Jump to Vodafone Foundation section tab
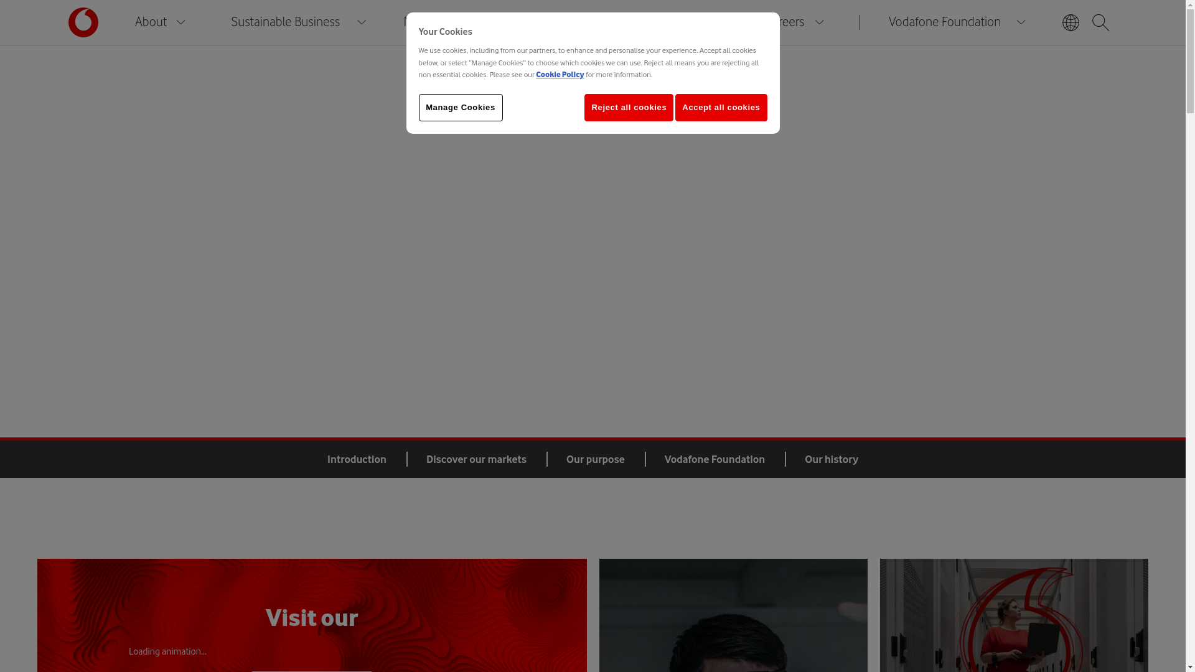 (715, 459)
